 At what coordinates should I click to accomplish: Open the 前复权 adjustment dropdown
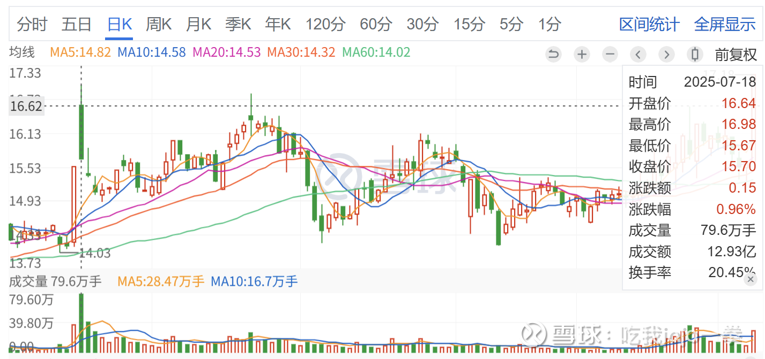click(x=736, y=54)
